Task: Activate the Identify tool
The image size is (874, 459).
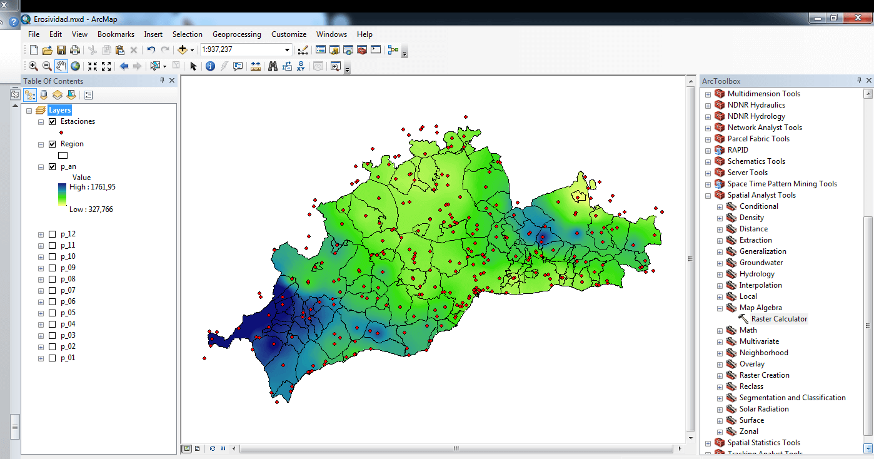Action: [210, 66]
